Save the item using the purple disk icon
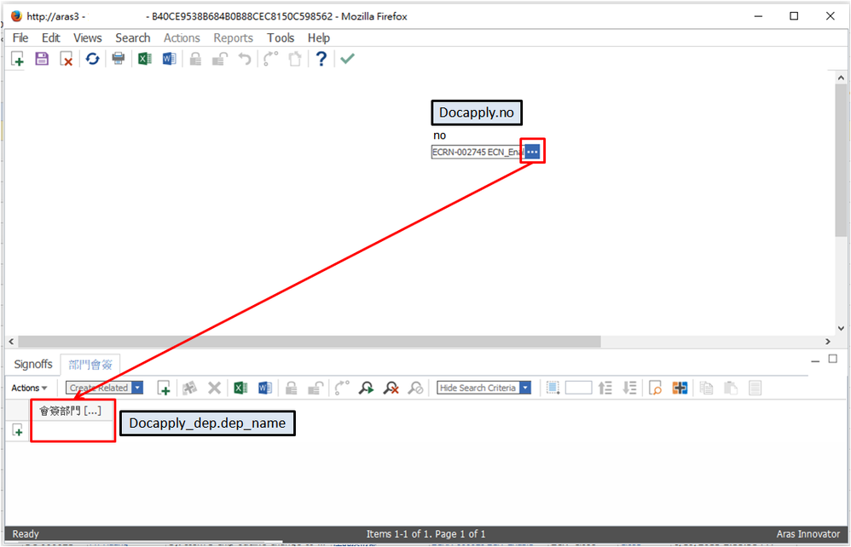 42,59
